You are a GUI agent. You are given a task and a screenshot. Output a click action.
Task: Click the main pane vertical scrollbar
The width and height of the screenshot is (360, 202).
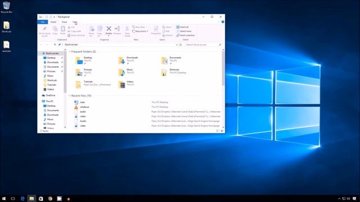tap(223, 68)
